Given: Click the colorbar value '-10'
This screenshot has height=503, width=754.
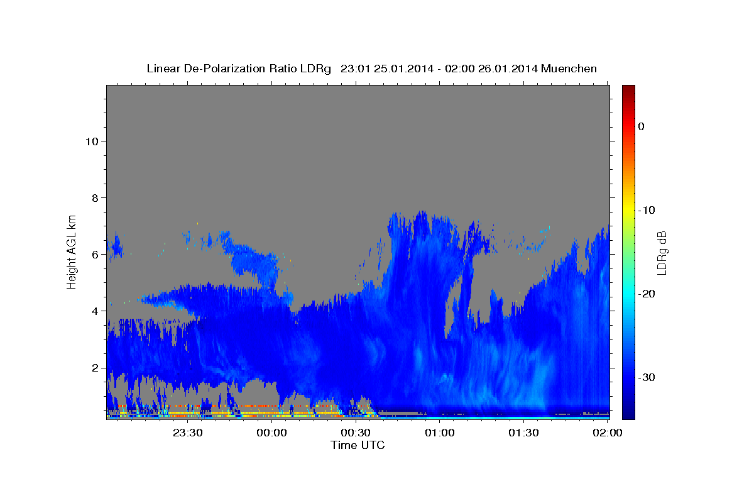Looking at the screenshot, I should [647, 210].
